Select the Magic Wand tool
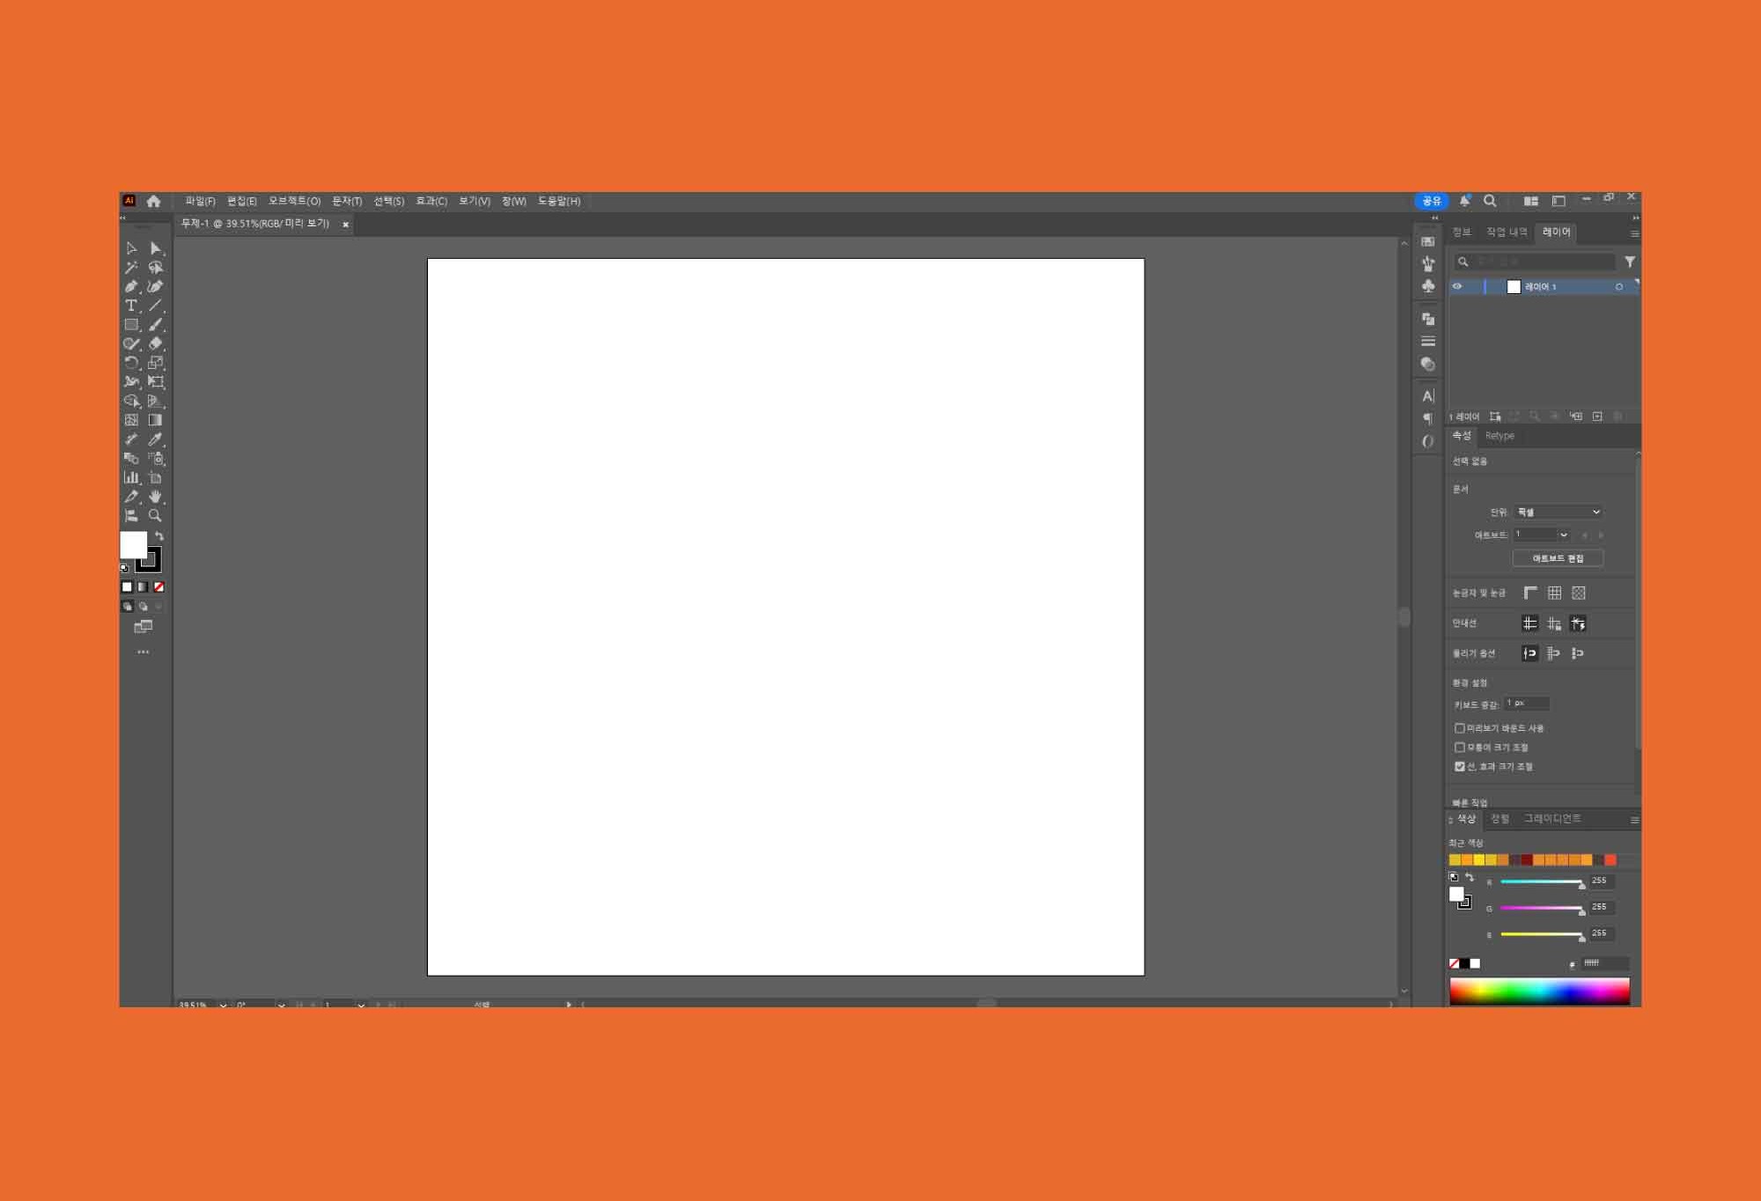The width and height of the screenshot is (1761, 1201). tap(131, 268)
